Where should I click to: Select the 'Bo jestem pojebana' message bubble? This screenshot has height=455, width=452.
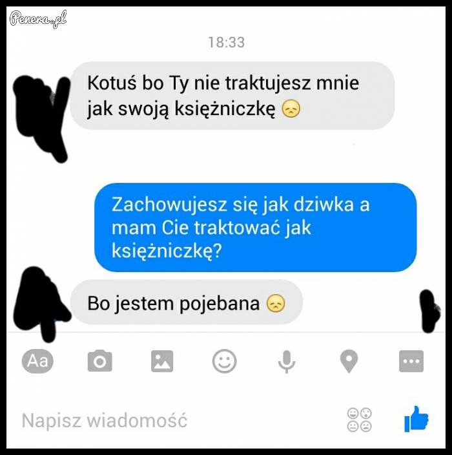187,302
